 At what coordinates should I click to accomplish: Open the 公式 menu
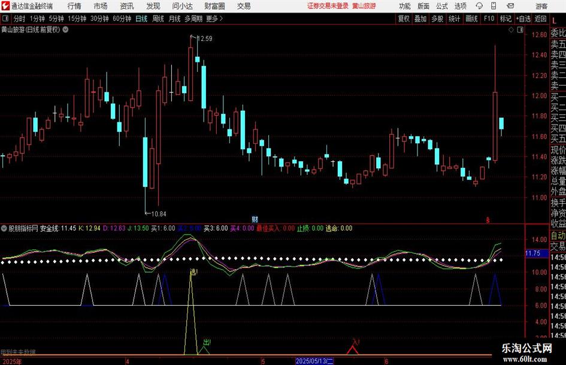click(x=442, y=6)
